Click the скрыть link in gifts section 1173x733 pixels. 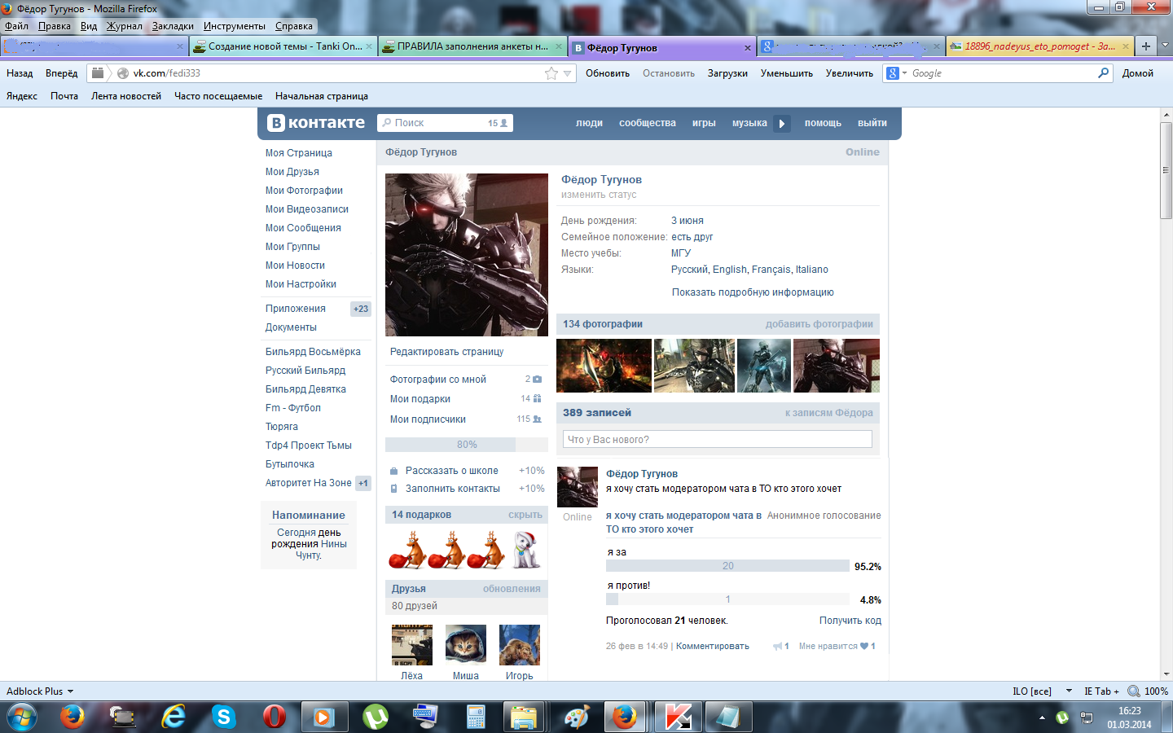525,515
